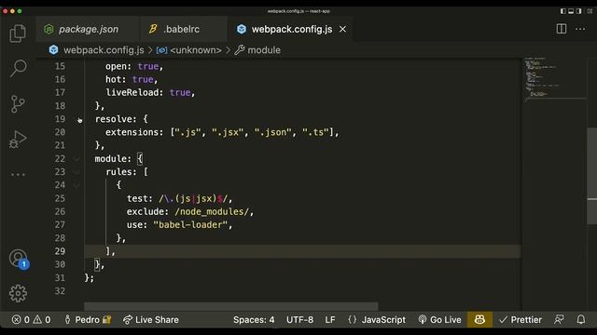Toggle the panel layout icon
Screen dimensions: 597x335
point(571,11)
